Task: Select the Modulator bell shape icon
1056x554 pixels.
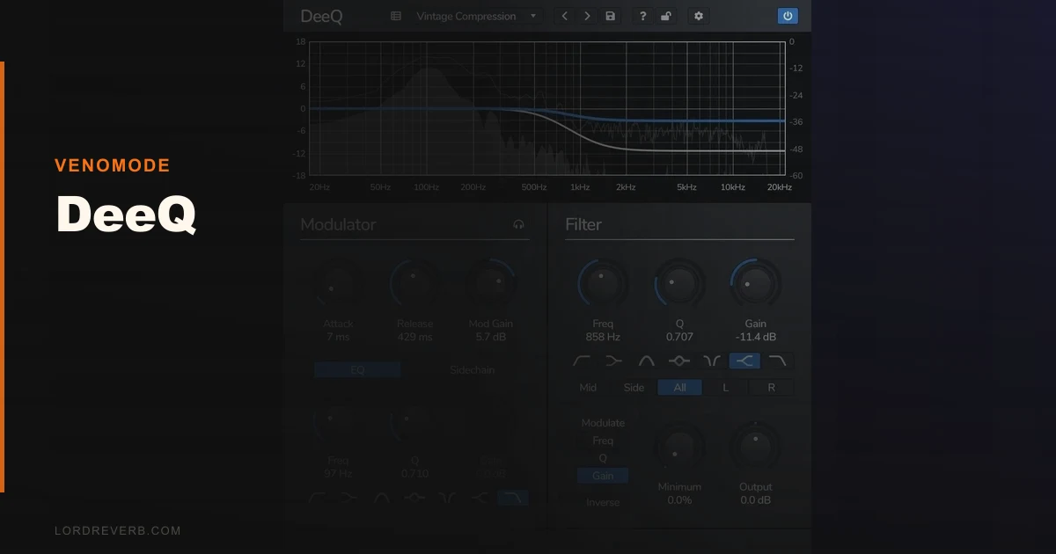Action: [x=383, y=499]
